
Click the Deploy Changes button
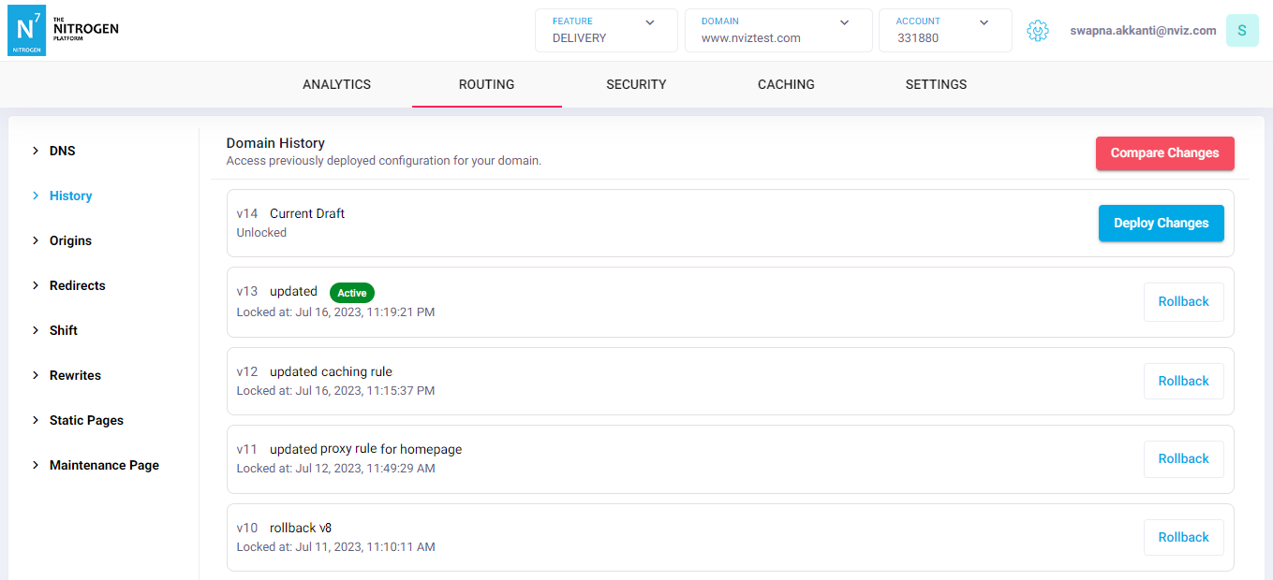[1161, 223]
